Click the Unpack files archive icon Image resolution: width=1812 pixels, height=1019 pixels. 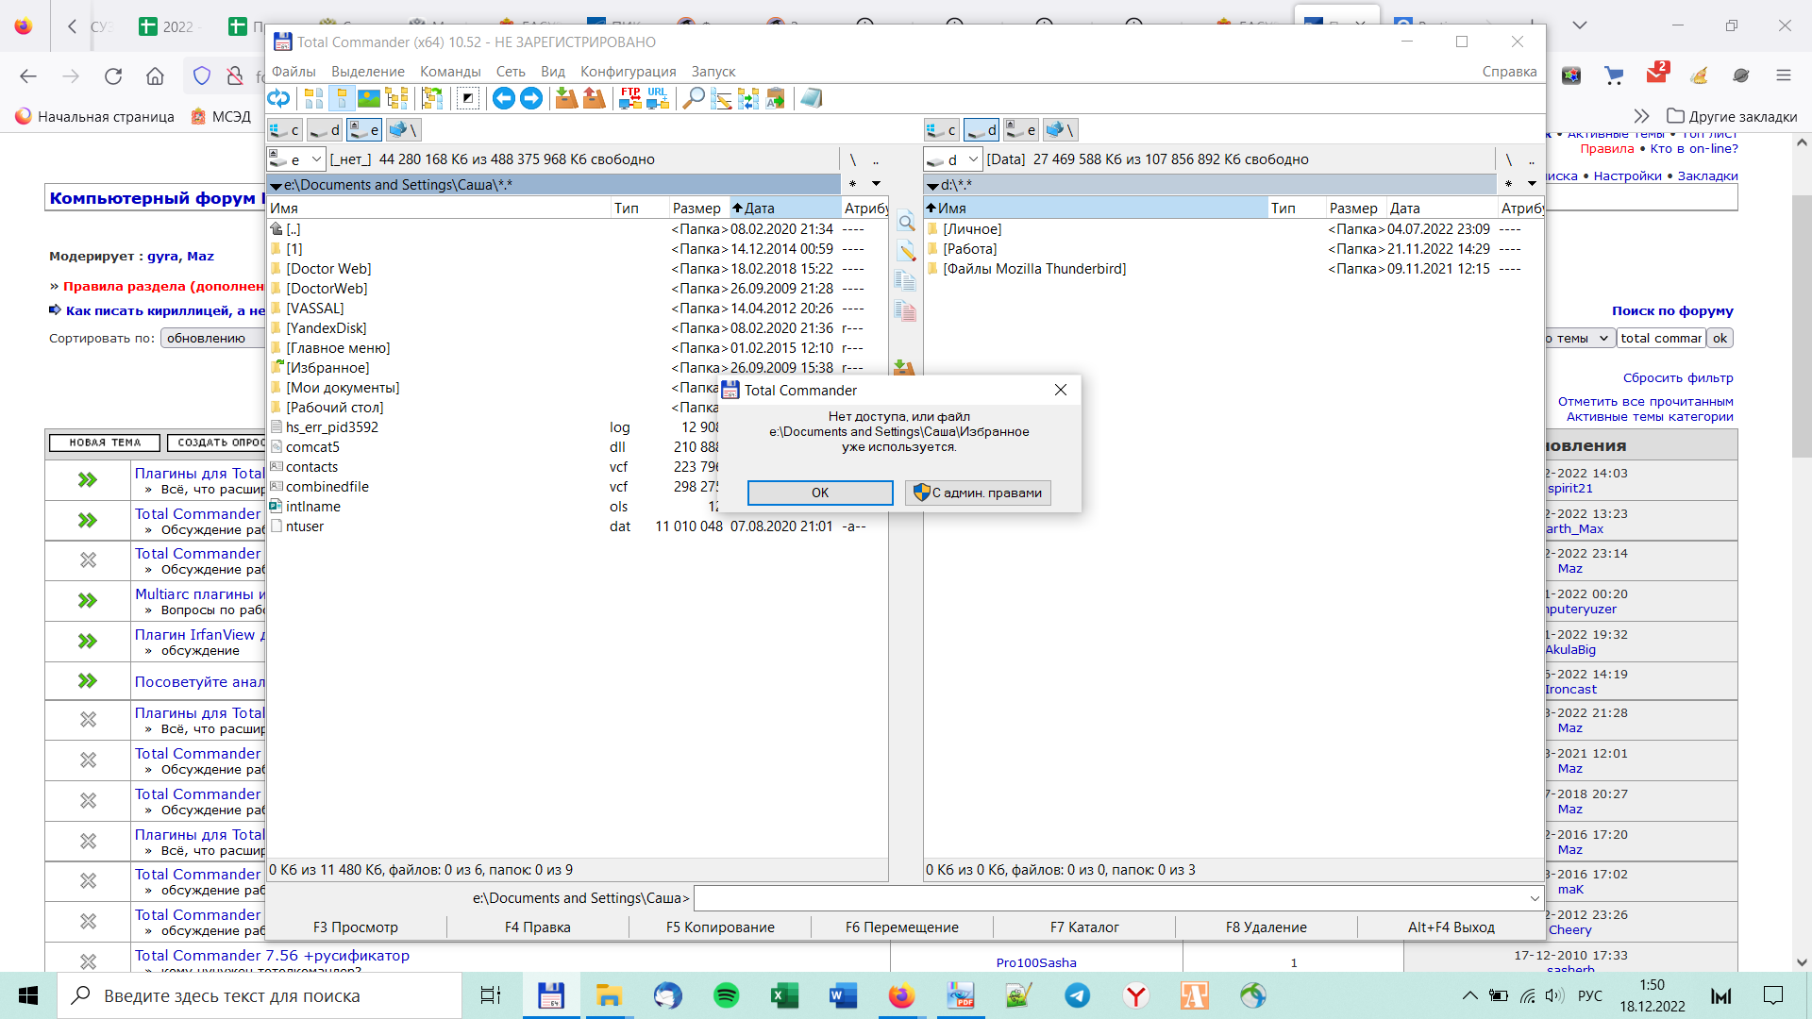[594, 98]
